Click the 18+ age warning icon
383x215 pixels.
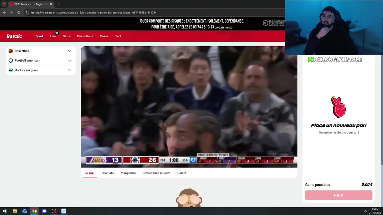[x=265, y=23]
